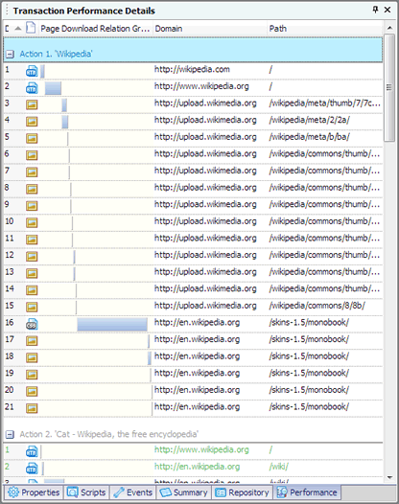Sort by the first column arrow header
The image size is (399, 504).
coord(18,29)
